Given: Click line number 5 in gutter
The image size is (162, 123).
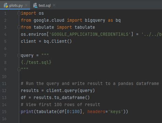Looking at the screenshot, I should tap(5, 41).
